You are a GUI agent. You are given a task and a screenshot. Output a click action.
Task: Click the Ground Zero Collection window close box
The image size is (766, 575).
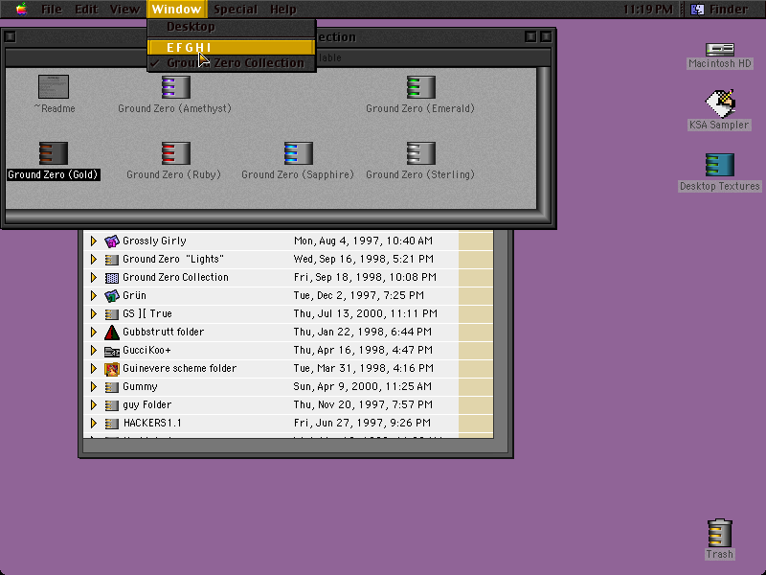[10, 36]
